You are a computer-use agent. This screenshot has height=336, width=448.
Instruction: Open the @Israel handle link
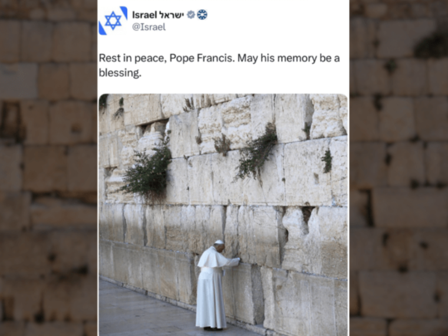(149, 27)
